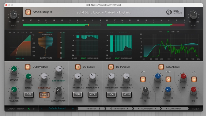Image resolution: width=206 pixels, height=116 pixels.
Task: Click the version number v6.8.2
Action: click(195, 109)
